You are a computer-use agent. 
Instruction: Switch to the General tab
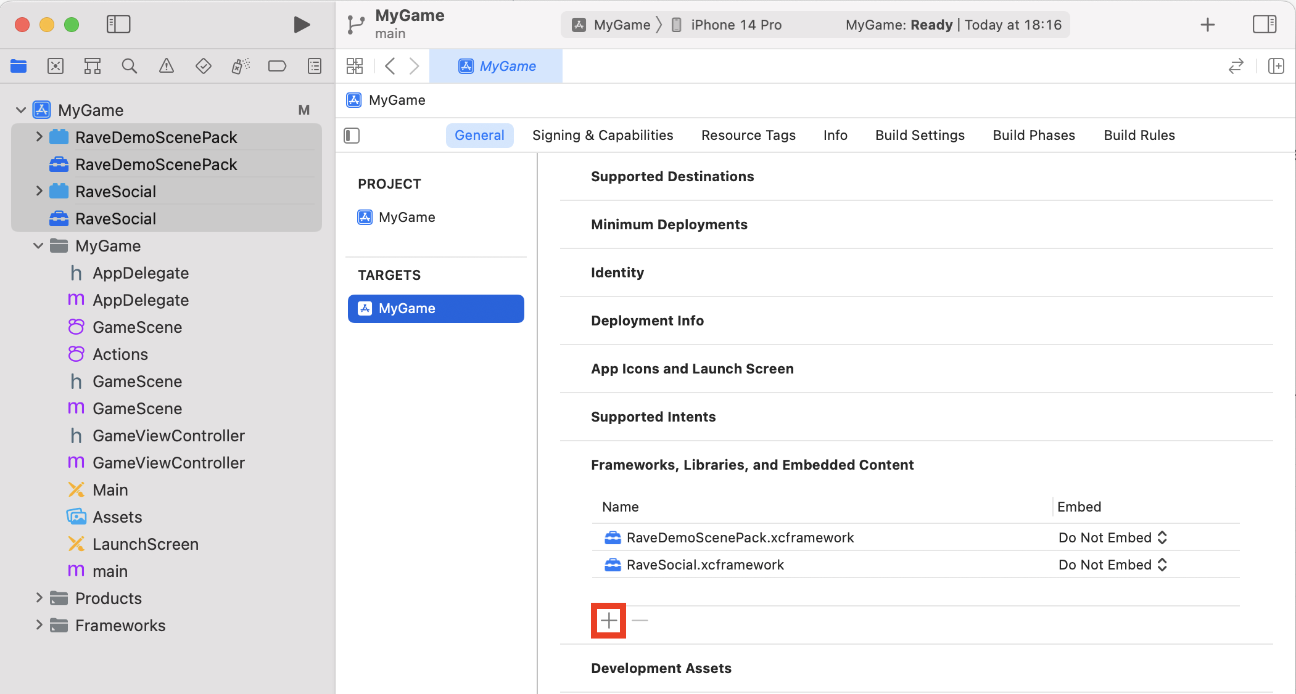point(479,136)
